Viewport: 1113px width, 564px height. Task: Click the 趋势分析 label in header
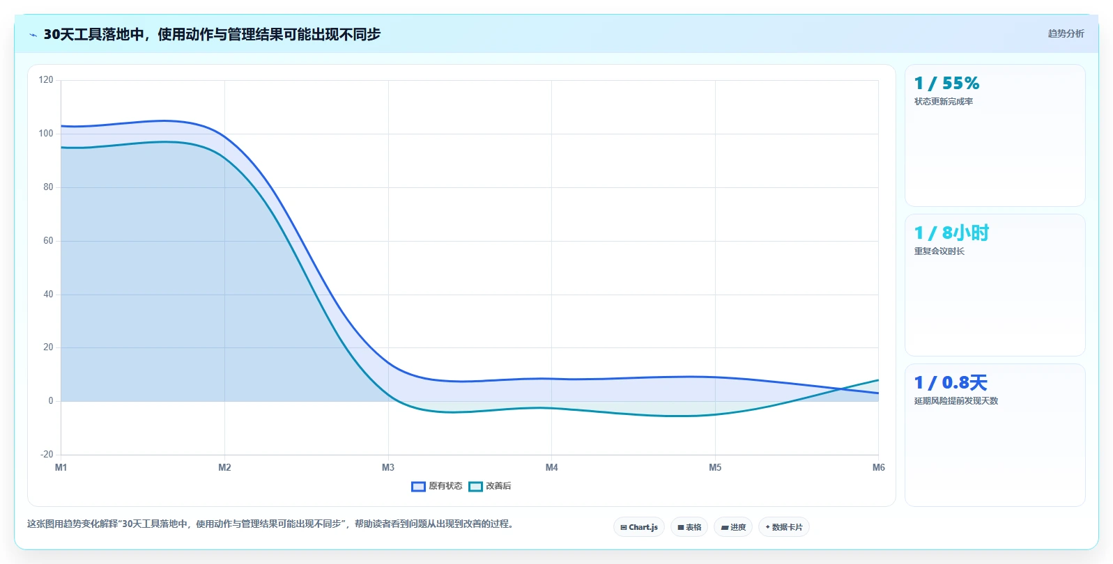point(1066,33)
